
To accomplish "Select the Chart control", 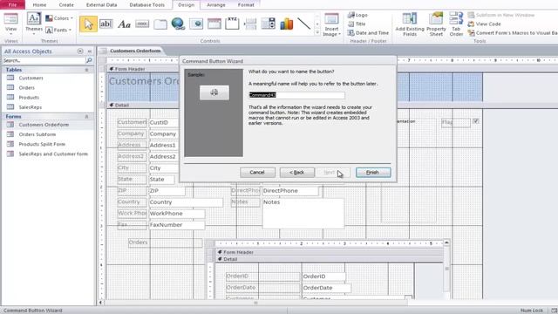I will coord(287,24).
